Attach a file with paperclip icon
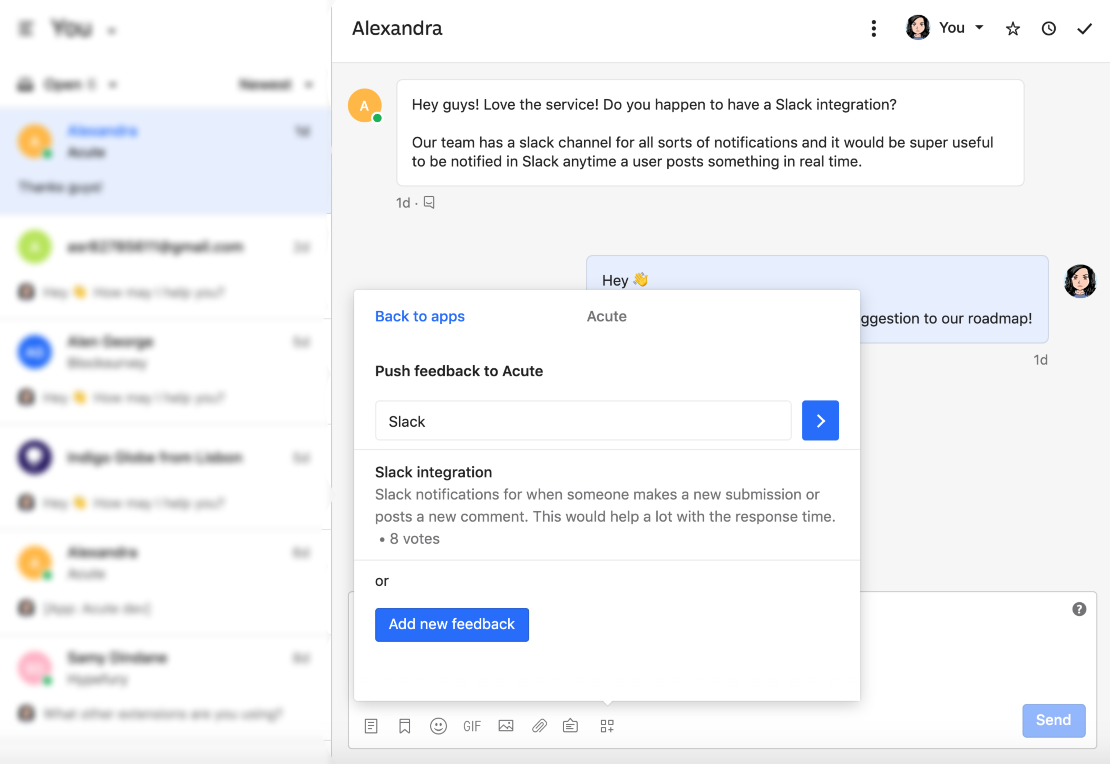The width and height of the screenshot is (1110, 764). [539, 726]
